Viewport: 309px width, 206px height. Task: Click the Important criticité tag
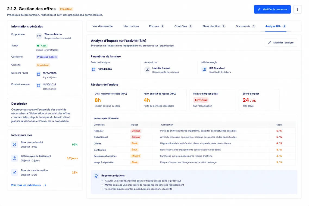[x=43, y=65]
